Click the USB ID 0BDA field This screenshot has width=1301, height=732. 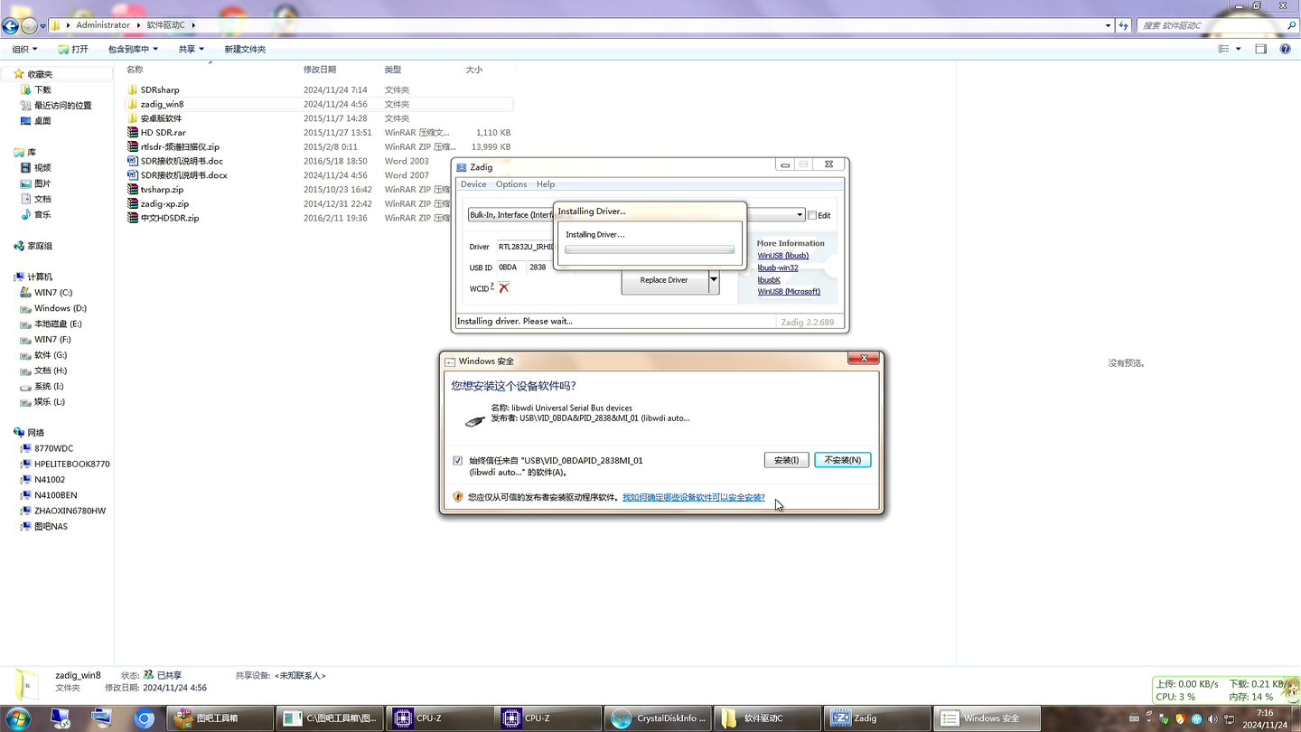click(x=510, y=267)
